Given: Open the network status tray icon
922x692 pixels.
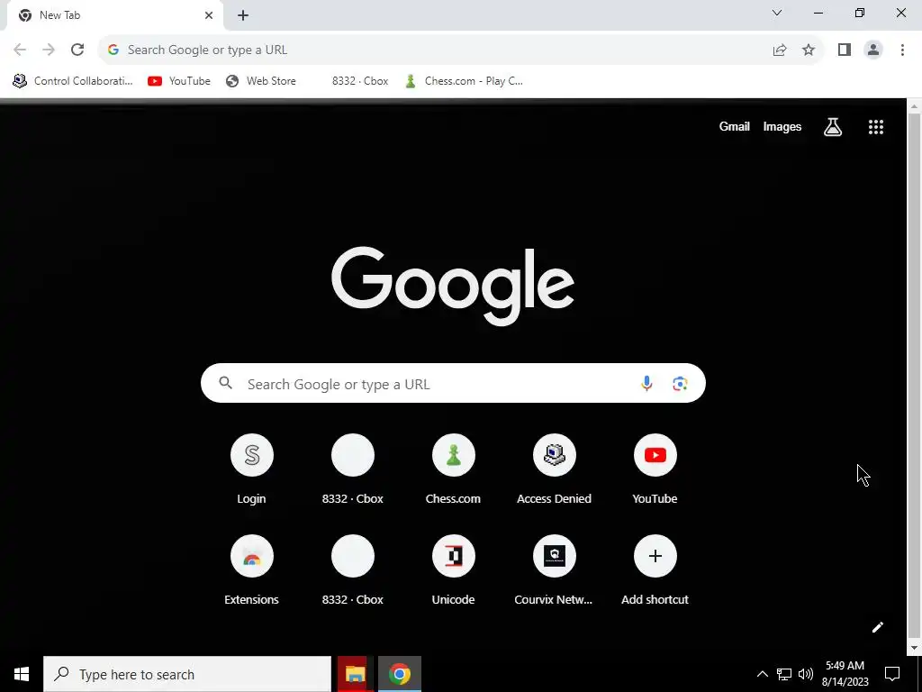Looking at the screenshot, I should tap(784, 674).
